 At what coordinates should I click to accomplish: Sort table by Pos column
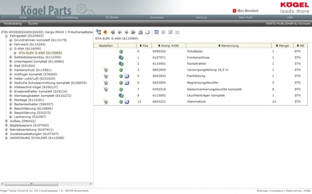[144, 46]
